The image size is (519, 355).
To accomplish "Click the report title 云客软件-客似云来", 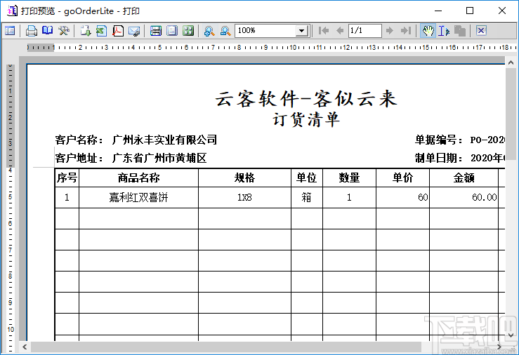I will click(x=306, y=98).
